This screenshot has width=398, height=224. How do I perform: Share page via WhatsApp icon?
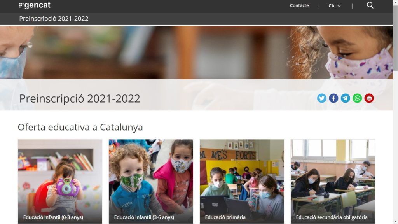click(x=357, y=98)
